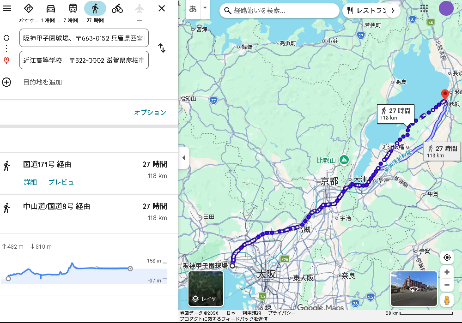462x323 pixels.
Task: Expand more category chips with chevron
Action: (x=393, y=10)
